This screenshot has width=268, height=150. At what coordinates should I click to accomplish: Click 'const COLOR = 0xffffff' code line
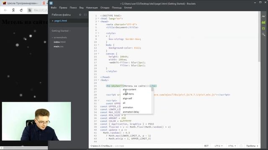click(116, 121)
